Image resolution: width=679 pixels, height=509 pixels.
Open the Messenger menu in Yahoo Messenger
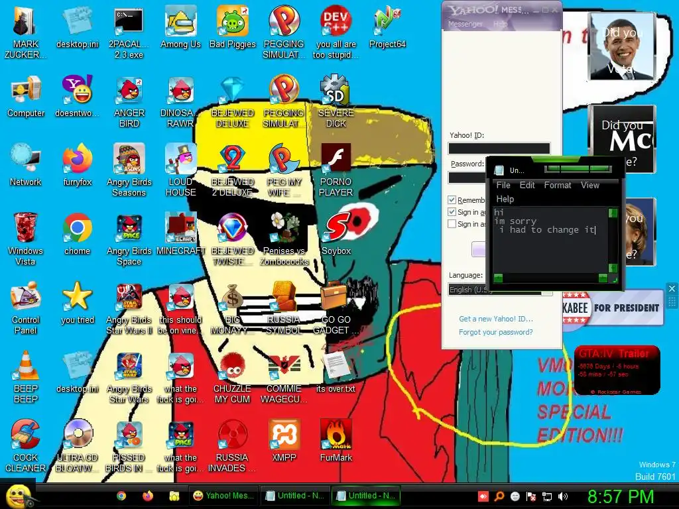tap(465, 24)
